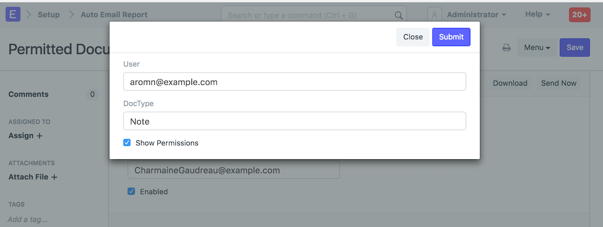Click the Administrator avatar icon

point(434,15)
